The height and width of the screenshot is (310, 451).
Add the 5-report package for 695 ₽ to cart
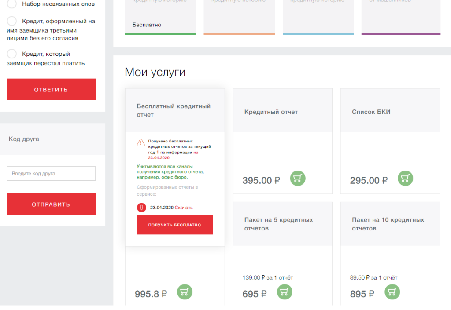[285, 292]
